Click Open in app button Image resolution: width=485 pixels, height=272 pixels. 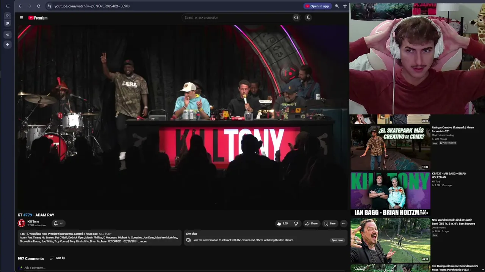(318, 6)
